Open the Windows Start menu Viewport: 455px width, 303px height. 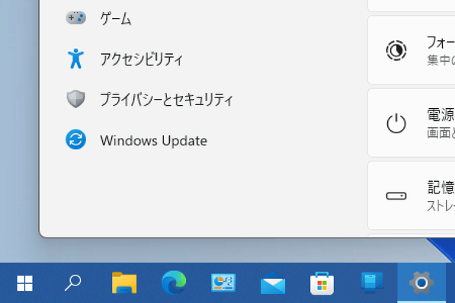24,283
